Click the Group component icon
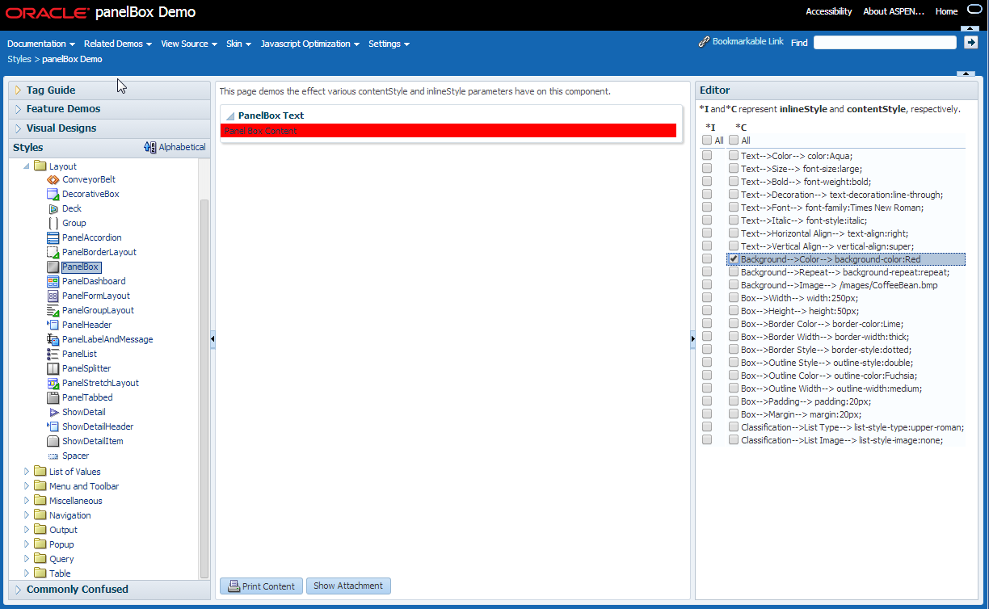The width and height of the screenshot is (989, 609). (53, 223)
